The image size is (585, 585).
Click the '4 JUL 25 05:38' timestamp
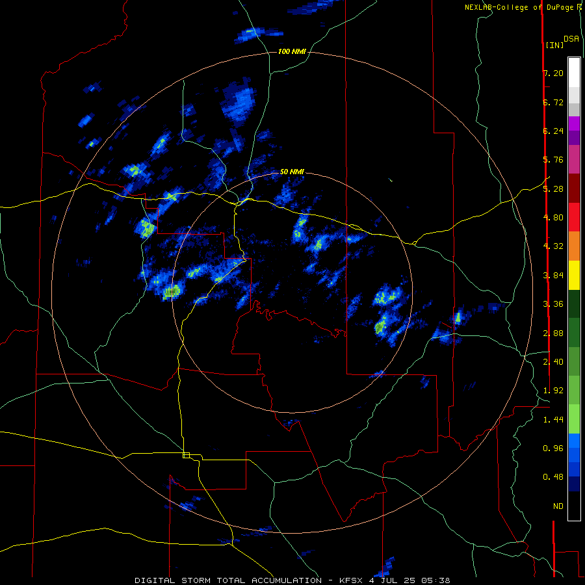pyautogui.click(x=410, y=580)
